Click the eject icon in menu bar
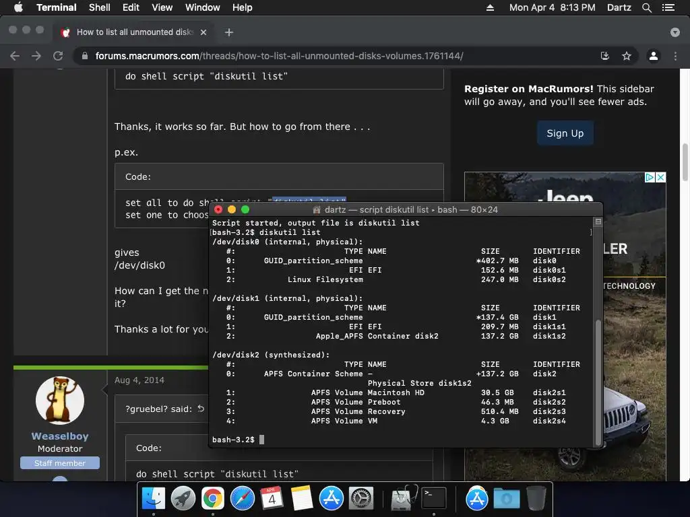 [490, 7]
